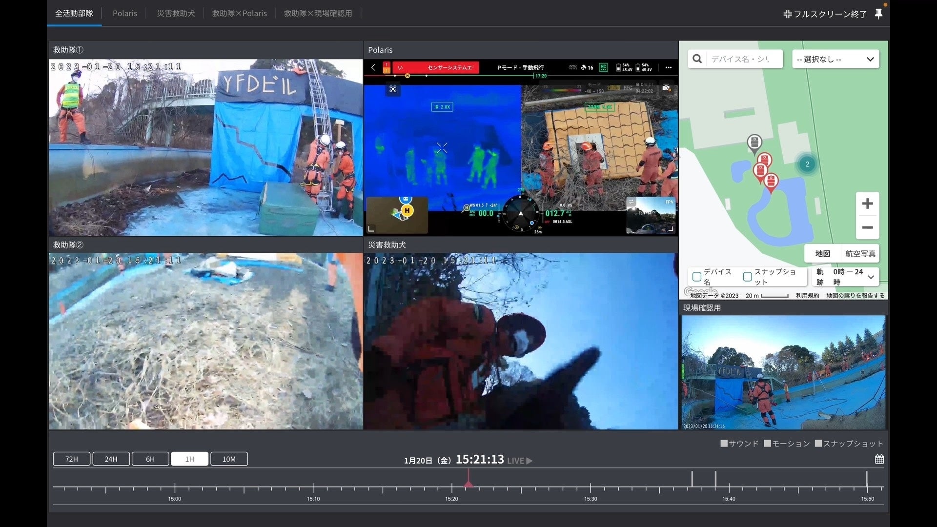This screenshot has height=527, width=937.
Task: Enable the デバイス名 checkbox
Action: [697, 277]
